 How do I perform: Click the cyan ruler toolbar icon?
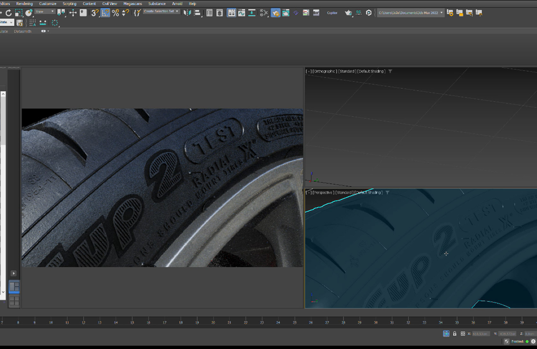pyautogui.click(x=43, y=23)
